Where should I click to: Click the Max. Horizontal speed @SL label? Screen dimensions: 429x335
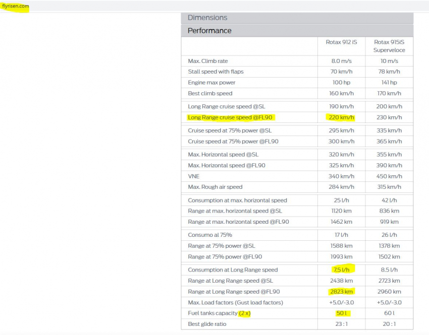pyautogui.click(x=223, y=155)
